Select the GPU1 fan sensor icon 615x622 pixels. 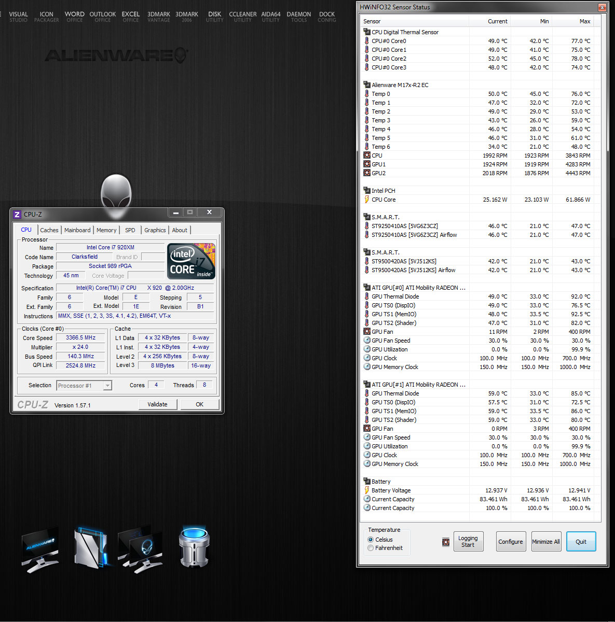click(367, 164)
